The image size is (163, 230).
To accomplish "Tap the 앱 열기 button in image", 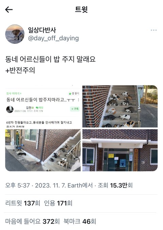I will click(74, 94).
